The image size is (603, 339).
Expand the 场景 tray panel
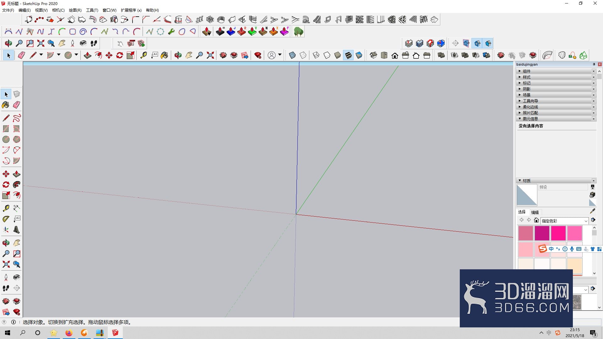pyautogui.click(x=556, y=95)
